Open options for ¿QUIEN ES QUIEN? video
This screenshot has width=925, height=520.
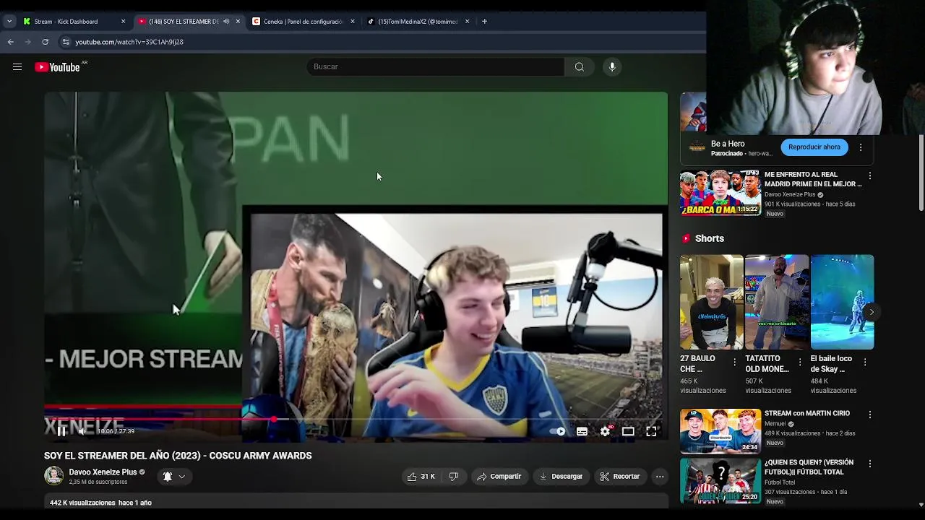coord(870,464)
